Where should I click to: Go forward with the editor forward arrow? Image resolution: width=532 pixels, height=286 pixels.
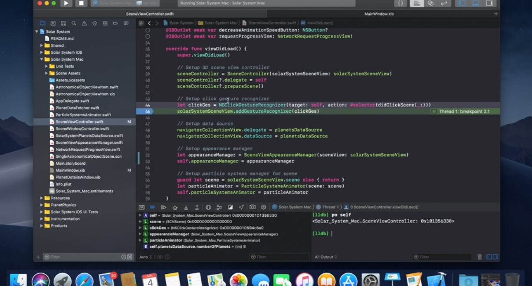(x=157, y=23)
